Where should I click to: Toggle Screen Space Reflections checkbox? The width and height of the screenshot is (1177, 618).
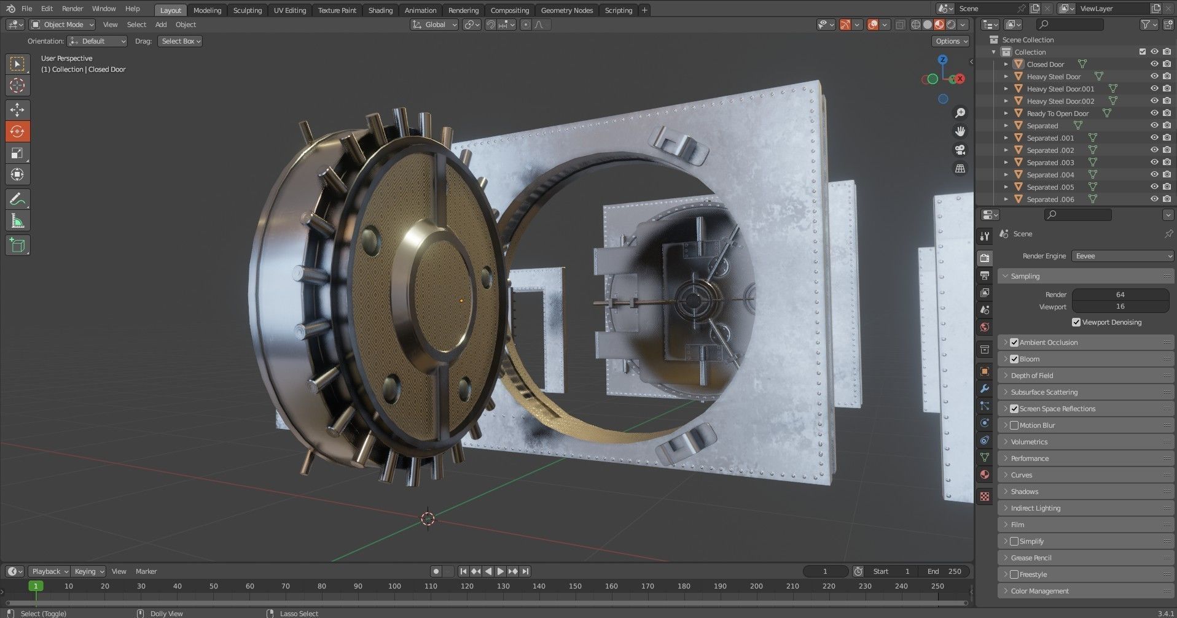click(x=1014, y=409)
